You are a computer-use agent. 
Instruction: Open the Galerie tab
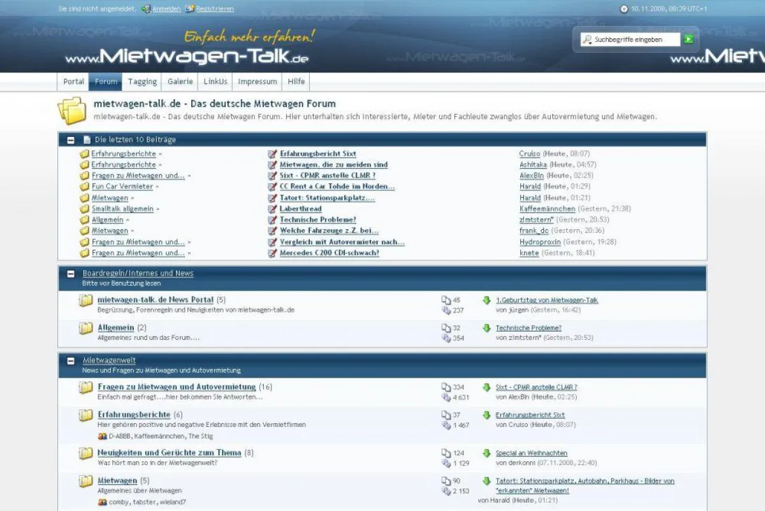(180, 81)
